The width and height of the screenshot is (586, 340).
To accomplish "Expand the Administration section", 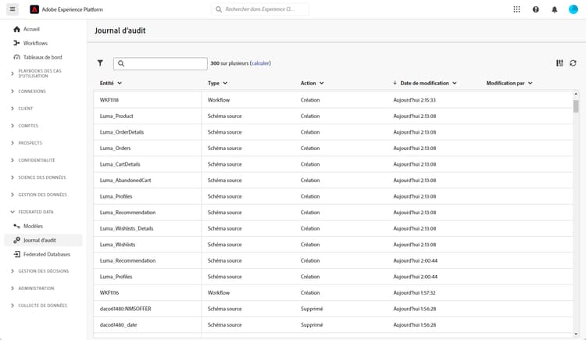I will (x=36, y=288).
